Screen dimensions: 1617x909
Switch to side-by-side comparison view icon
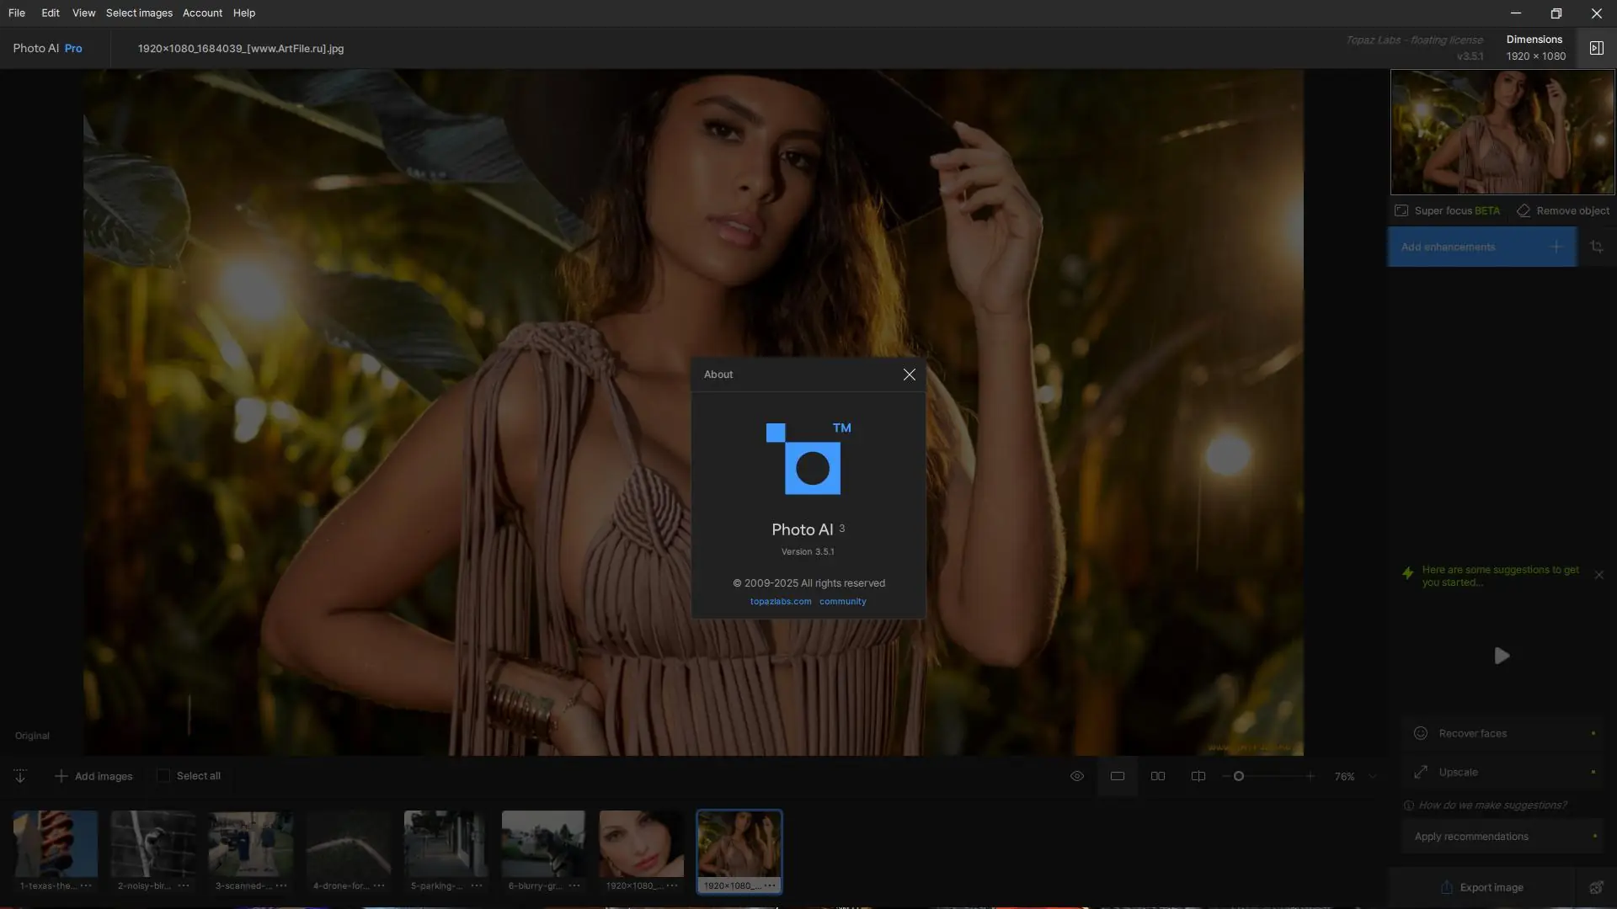pos(1158,776)
